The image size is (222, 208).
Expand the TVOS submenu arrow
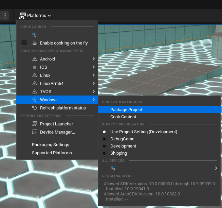pos(94,91)
